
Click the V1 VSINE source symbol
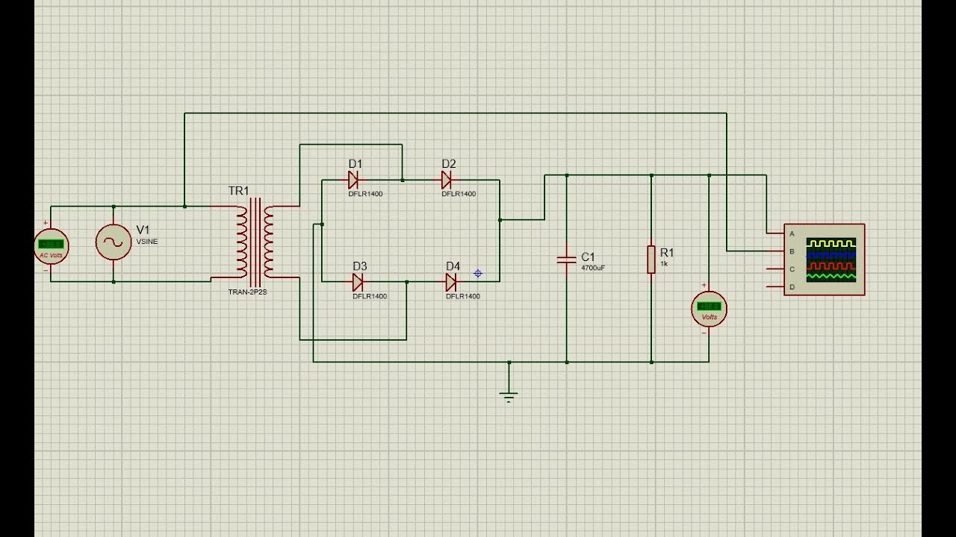point(114,242)
